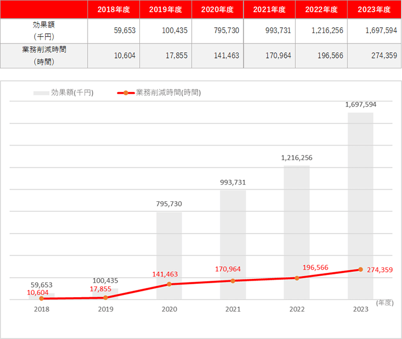This screenshot has height=339, width=402.
Task: Select the 2021年度 table column header
Action: 269,10
